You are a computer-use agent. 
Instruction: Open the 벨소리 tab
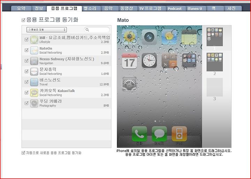click(91, 8)
